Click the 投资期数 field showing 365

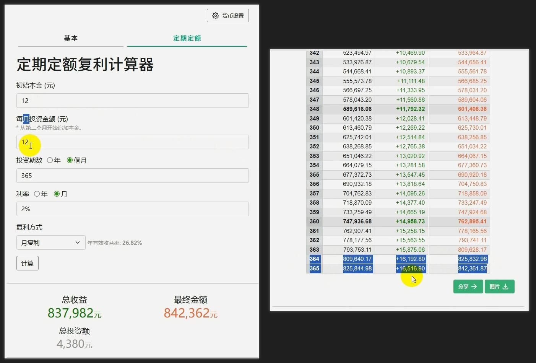tap(133, 176)
